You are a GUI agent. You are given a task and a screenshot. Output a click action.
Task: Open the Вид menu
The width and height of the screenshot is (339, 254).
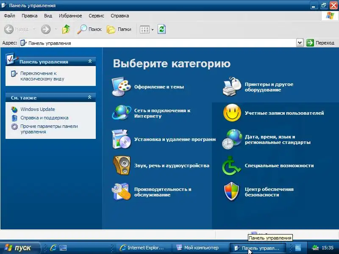[48, 16]
